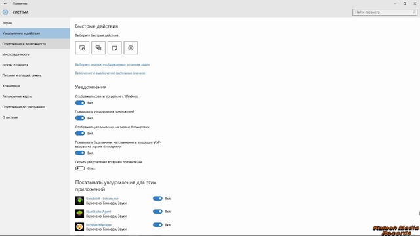Toggle Windows tips notifications switch
420x236 pixels.
[x=80, y=103]
